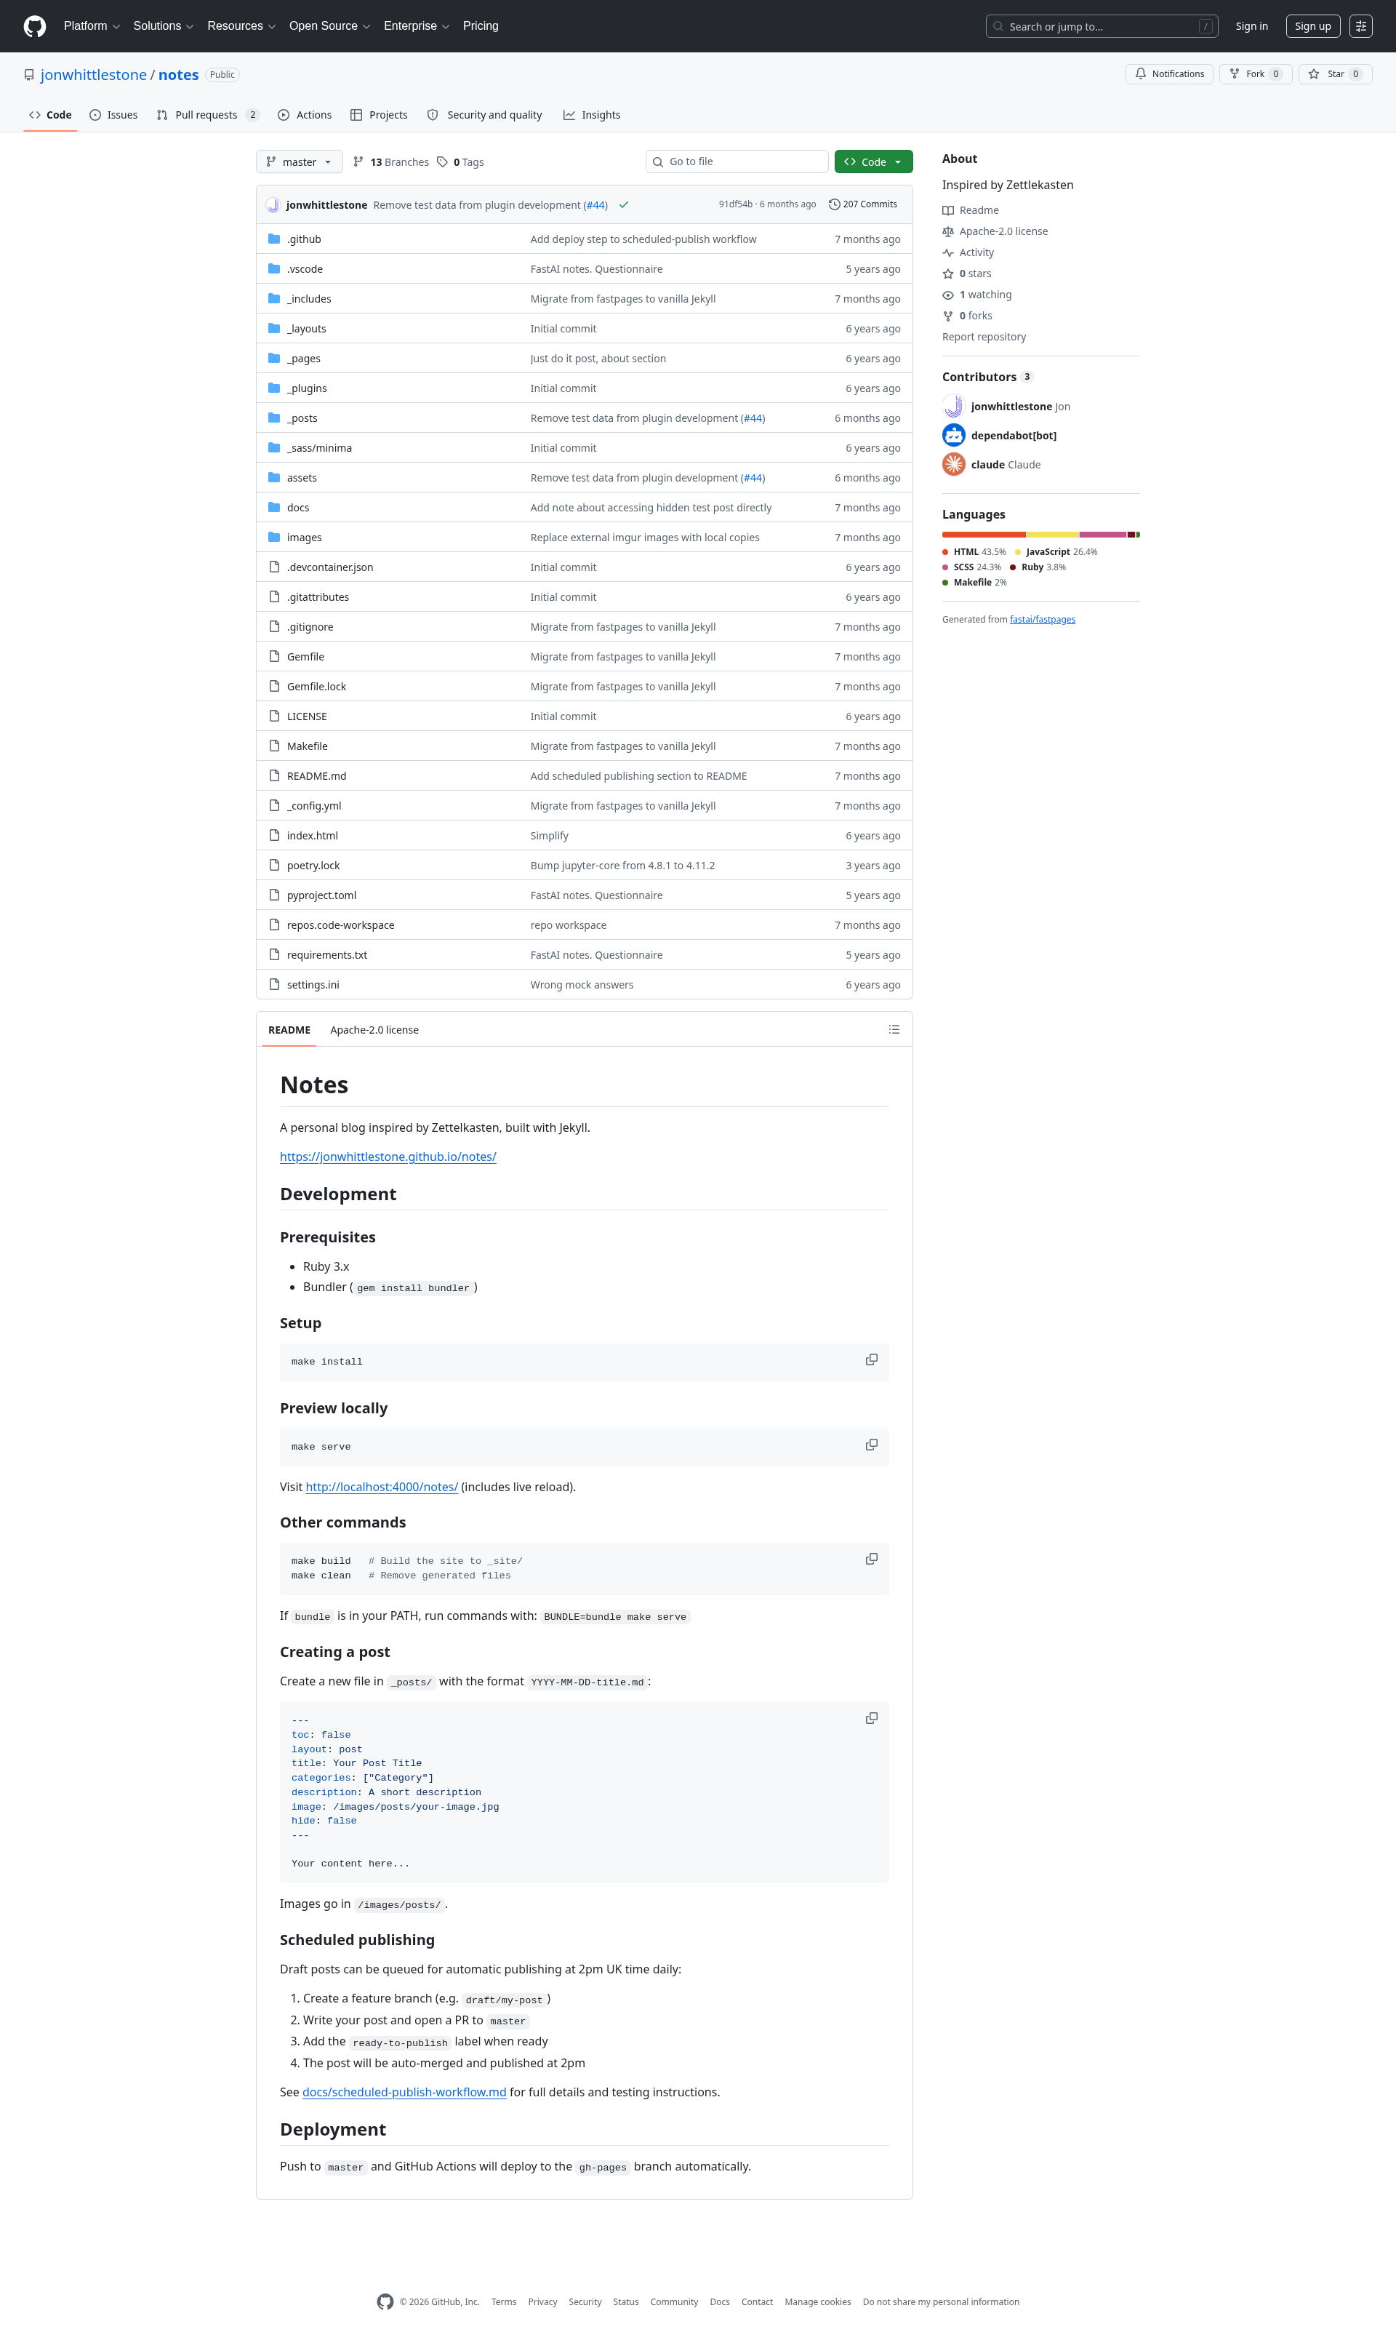Screen dimensions: 1396x2340
Task: Open the header settings icon beside Sign up
Action: pyautogui.click(x=1360, y=26)
